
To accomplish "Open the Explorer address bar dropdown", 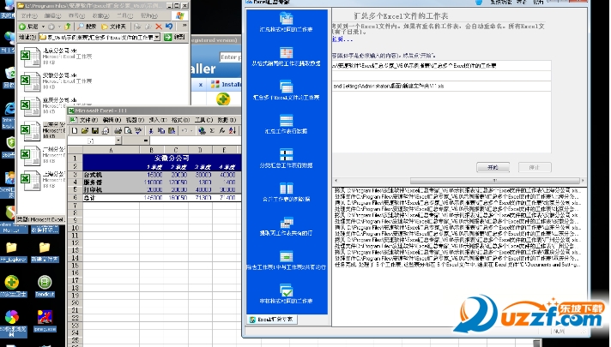I will [x=157, y=38].
